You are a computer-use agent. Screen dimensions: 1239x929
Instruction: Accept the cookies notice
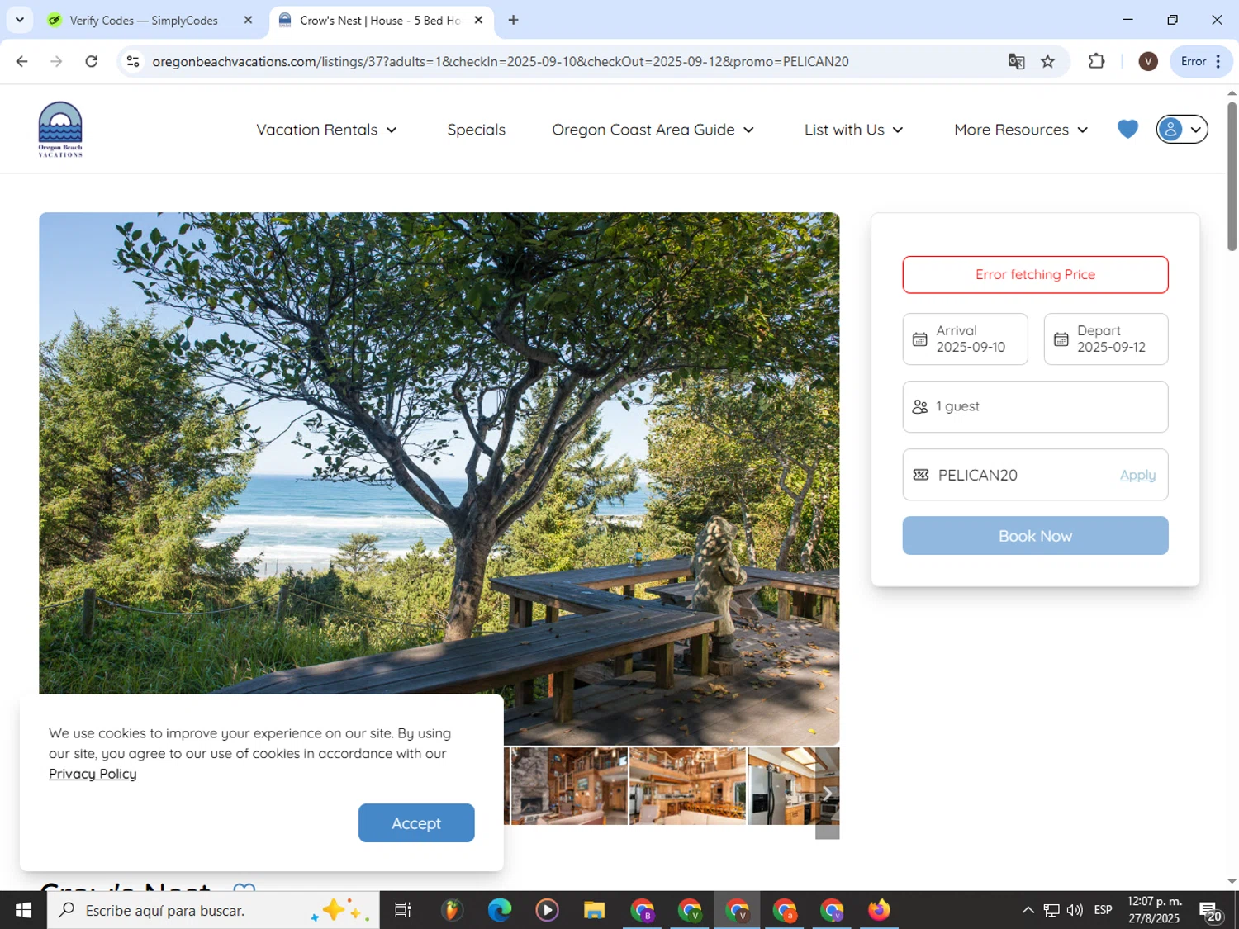pos(416,823)
